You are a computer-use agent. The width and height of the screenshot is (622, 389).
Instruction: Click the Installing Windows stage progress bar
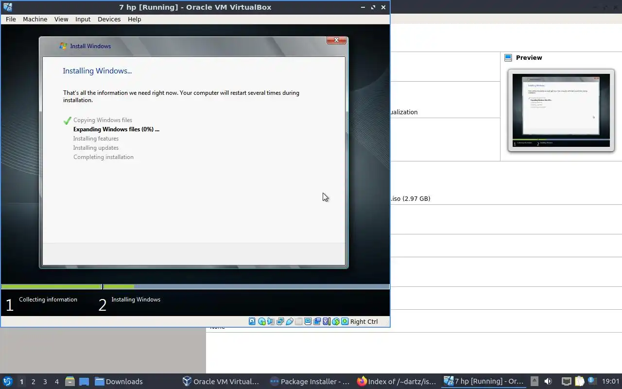(246, 286)
